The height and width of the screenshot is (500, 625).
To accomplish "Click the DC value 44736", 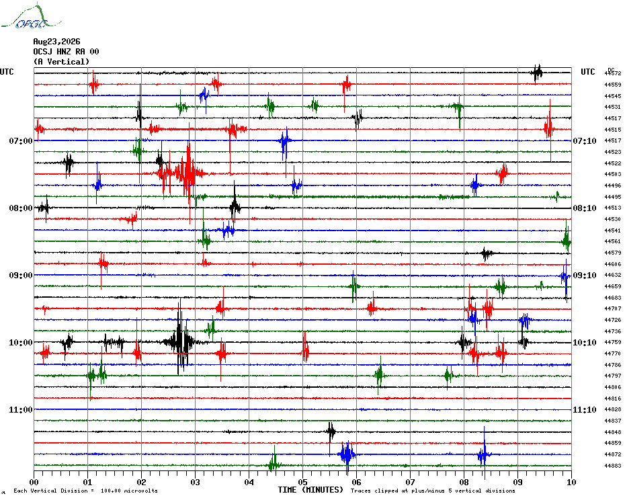I will tap(613, 331).
